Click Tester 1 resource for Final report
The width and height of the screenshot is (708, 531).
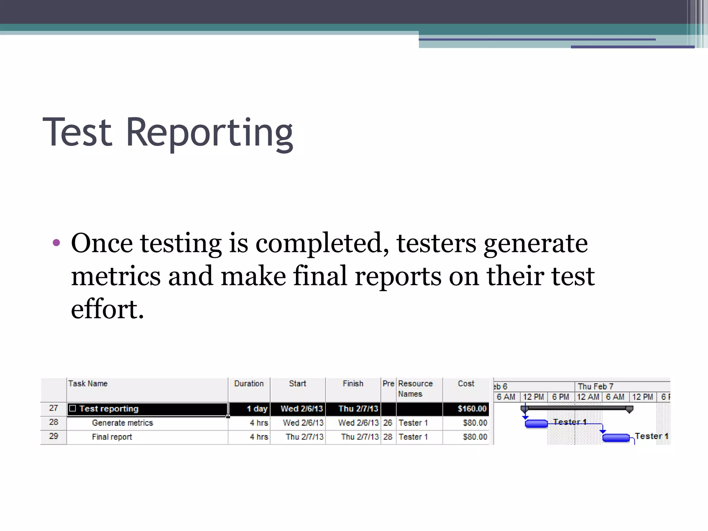tap(419, 437)
